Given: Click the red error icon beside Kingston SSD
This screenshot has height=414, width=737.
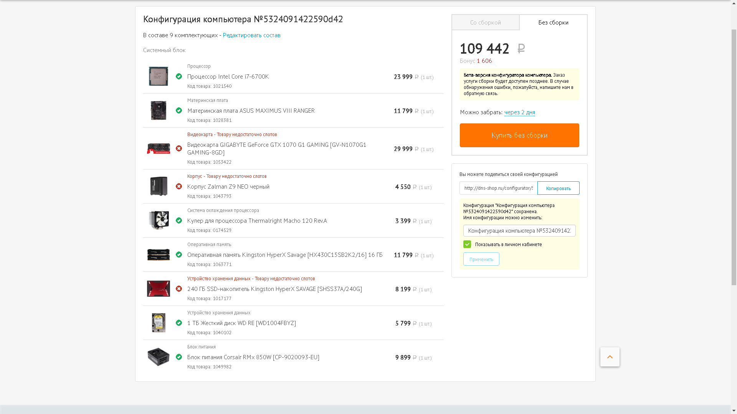Looking at the screenshot, I should coord(179,289).
